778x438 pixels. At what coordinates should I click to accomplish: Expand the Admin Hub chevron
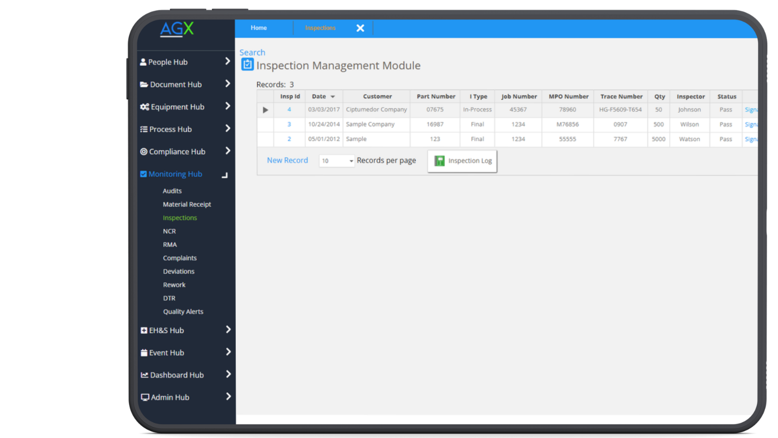pyautogui.click(x=228, y=397)
